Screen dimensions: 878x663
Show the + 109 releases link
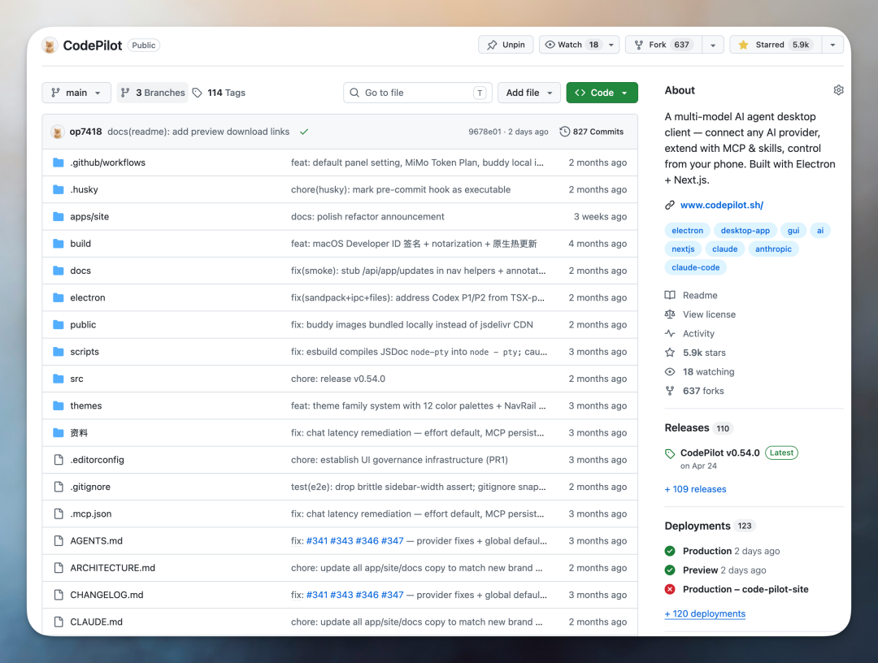pos(695,490)
